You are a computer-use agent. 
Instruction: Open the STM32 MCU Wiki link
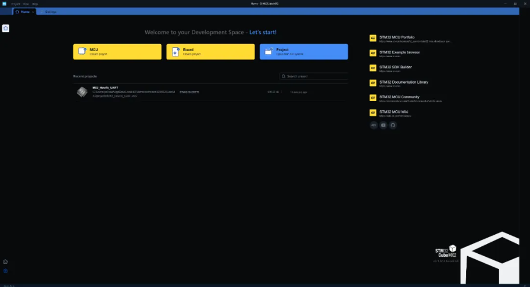click(x=393, y=112)
